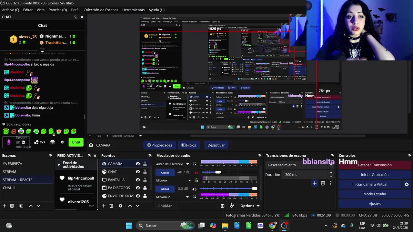This screenshot has height=232, width=413.
Task: Float the Mezclador de audio dock
Action: 260,156
